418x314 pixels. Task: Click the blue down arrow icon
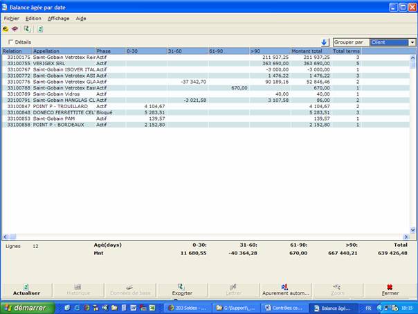pyautogui.click(x=324, y=42)
